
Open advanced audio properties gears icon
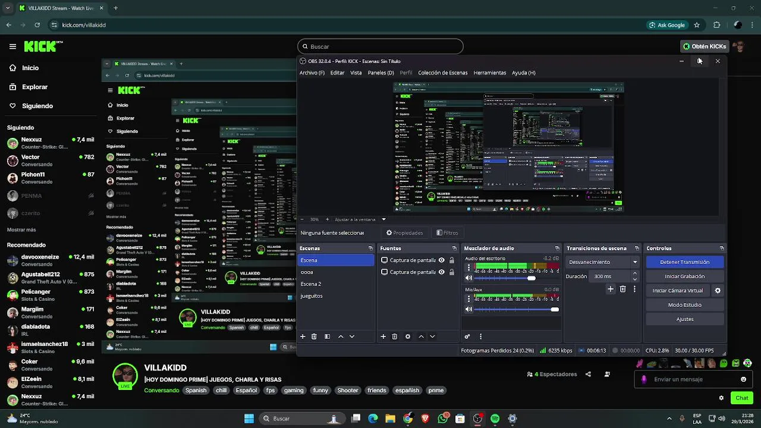point(467,336)
